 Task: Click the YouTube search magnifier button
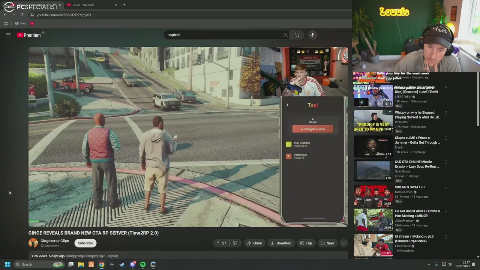tap(297, 35)
